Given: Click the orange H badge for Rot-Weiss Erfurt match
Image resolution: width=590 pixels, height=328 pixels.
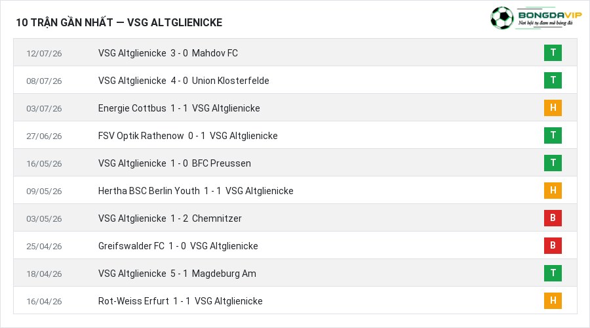Looking at the screenshot, I should coord(553,300).
